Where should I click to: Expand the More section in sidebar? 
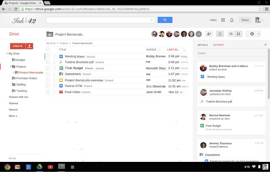[13, 116]
